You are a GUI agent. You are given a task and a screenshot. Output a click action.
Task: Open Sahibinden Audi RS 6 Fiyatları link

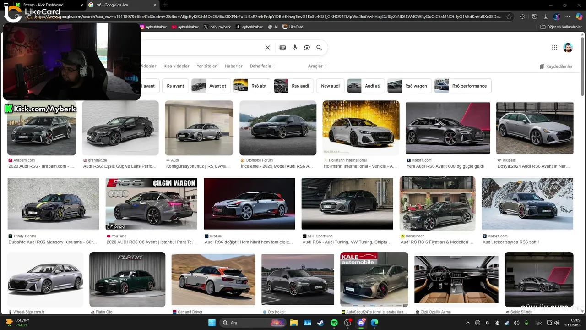pyautogui.click(x=437, y=242)
